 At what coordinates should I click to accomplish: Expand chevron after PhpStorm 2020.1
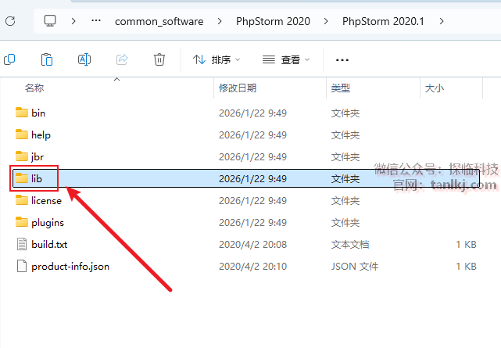(x=442, y=21)
